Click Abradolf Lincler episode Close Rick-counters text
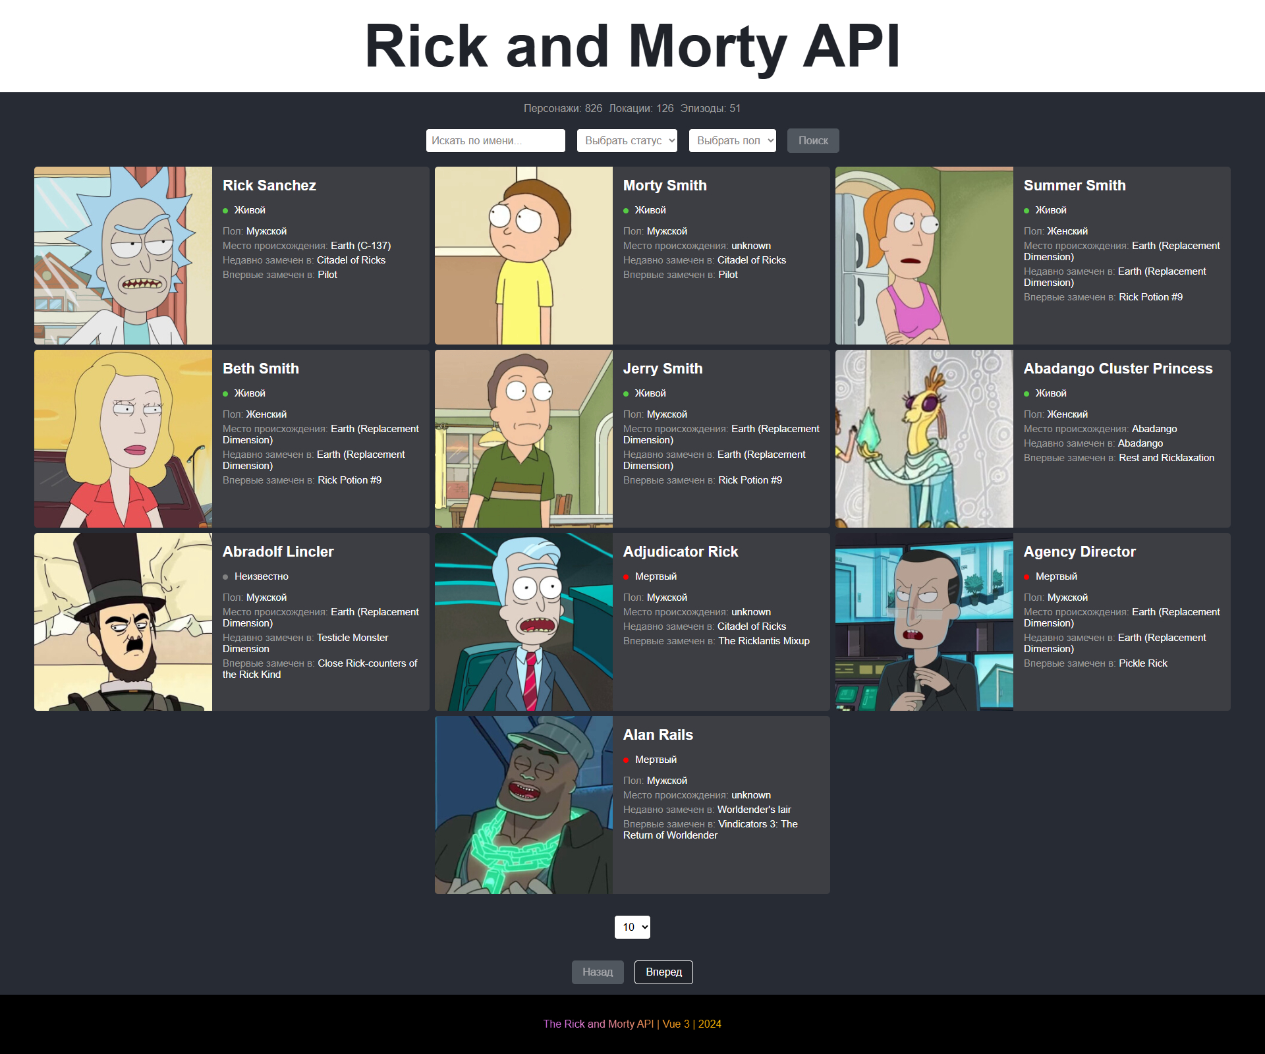The width and height of the screenshot is (1265, 1054). point(320,669)
